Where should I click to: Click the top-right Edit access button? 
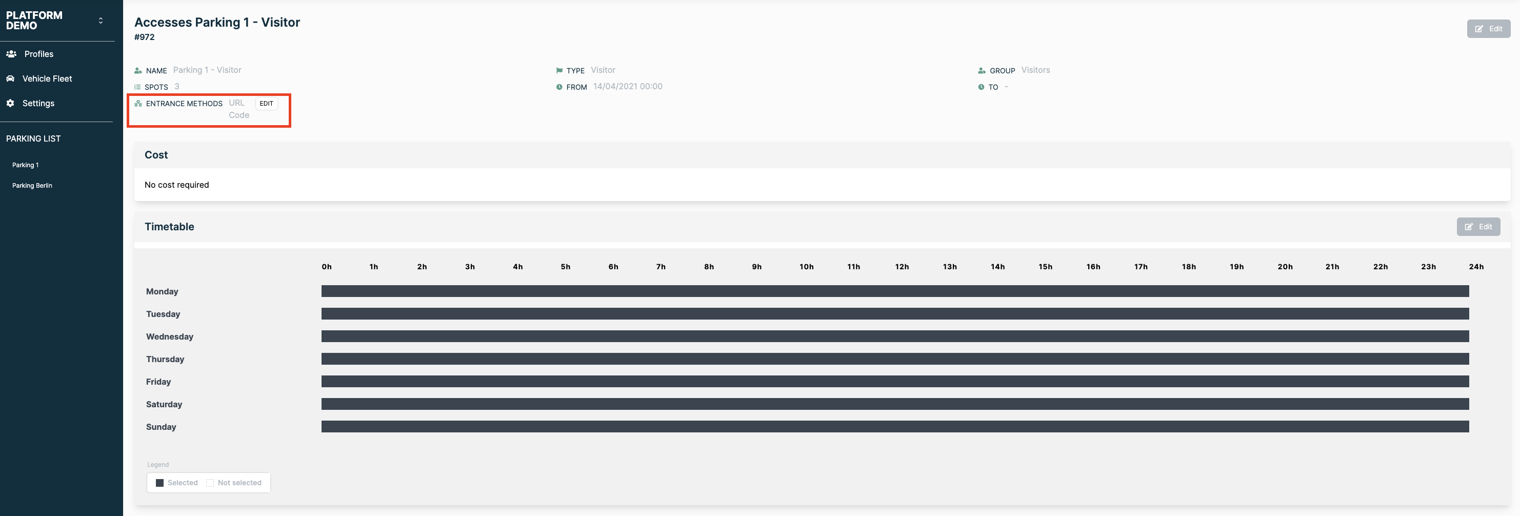1488,28
